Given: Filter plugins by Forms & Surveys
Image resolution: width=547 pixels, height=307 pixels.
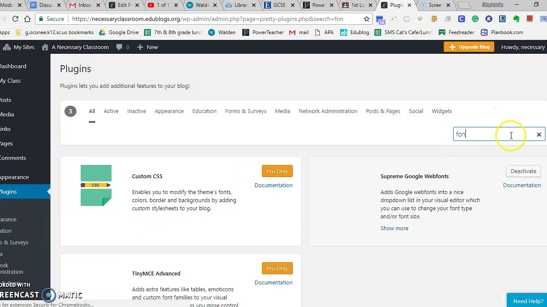Looking at the screenshot, I should pyautogui.click(x=246, y=111).
